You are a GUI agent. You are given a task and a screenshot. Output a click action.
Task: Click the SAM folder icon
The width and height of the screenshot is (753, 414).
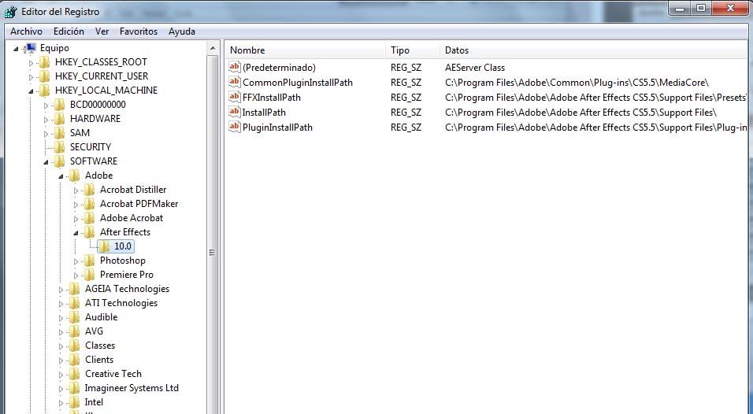pos(60,133)
